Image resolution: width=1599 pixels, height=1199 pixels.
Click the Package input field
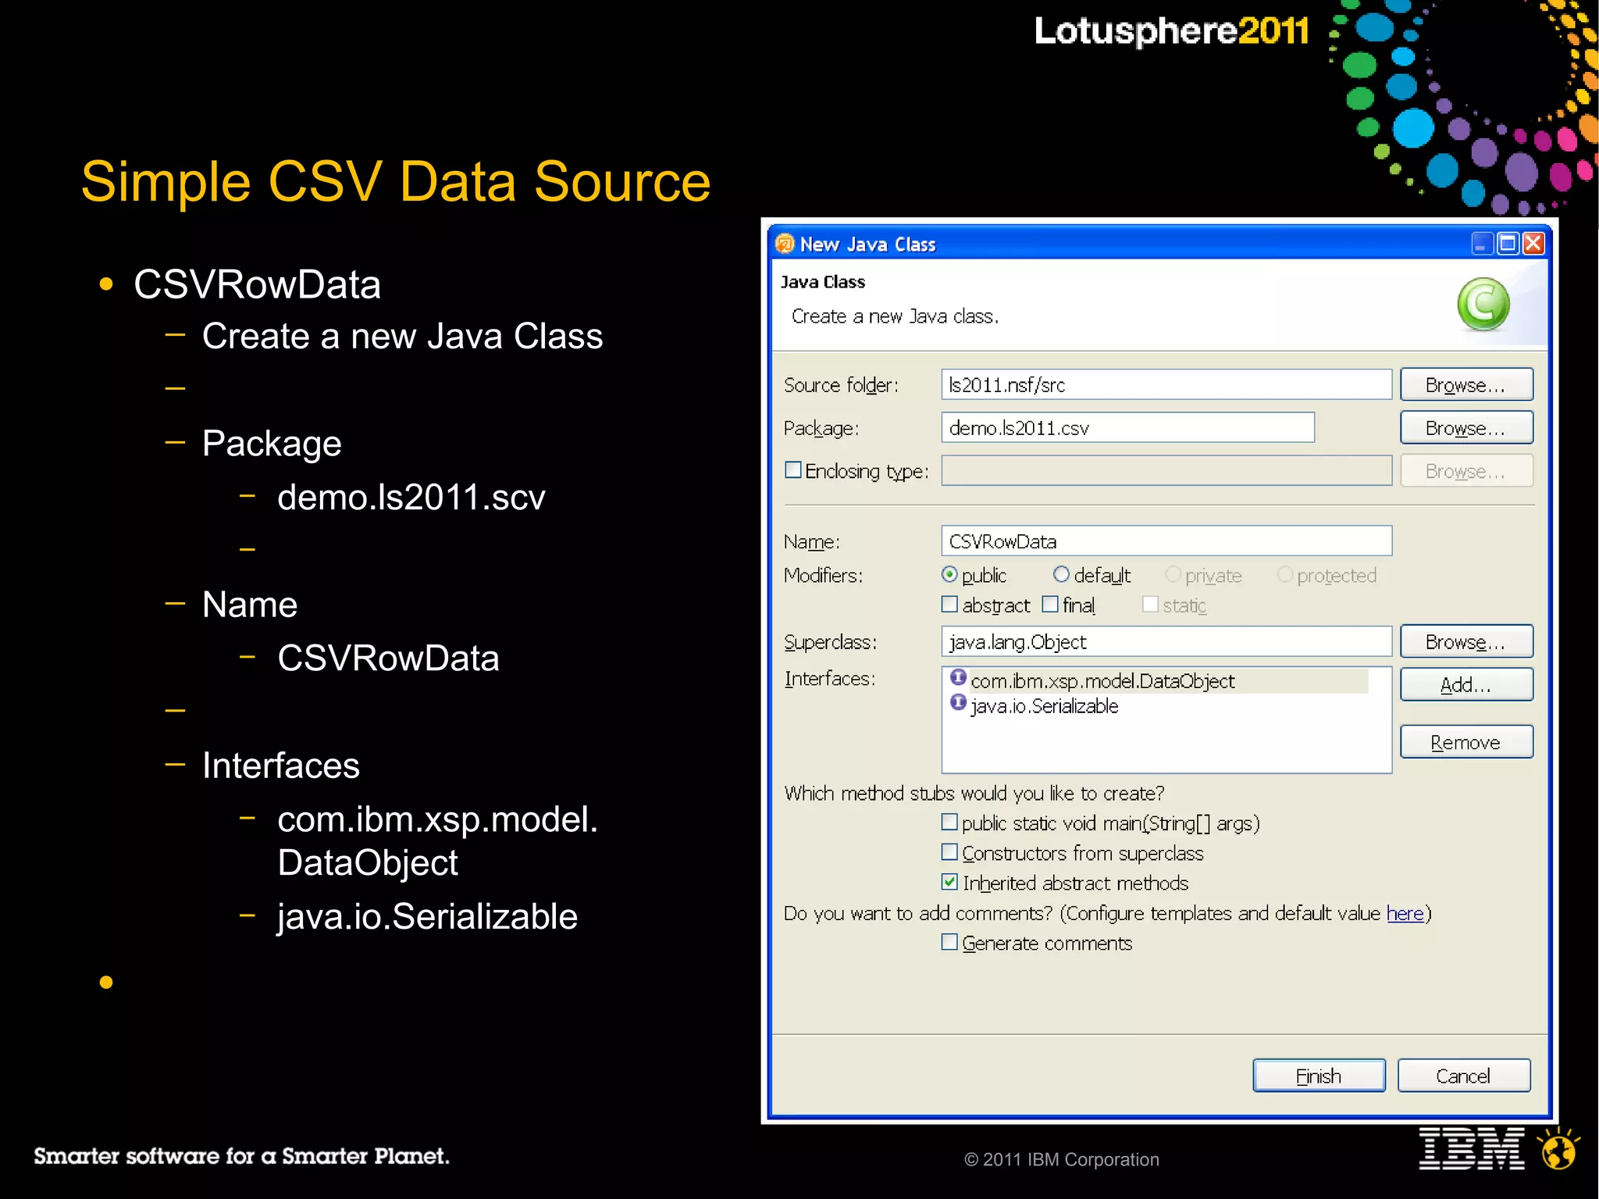[x=1128, y=427]
